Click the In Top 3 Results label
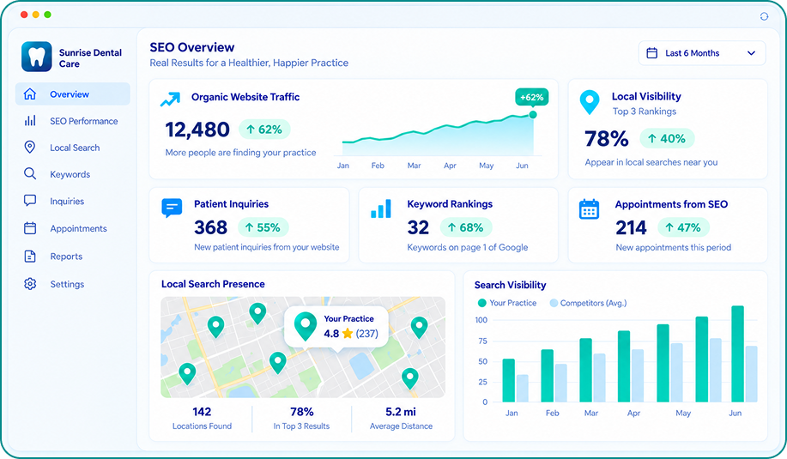The width and height of the screenshot is (787, 459). pos(301,426)
